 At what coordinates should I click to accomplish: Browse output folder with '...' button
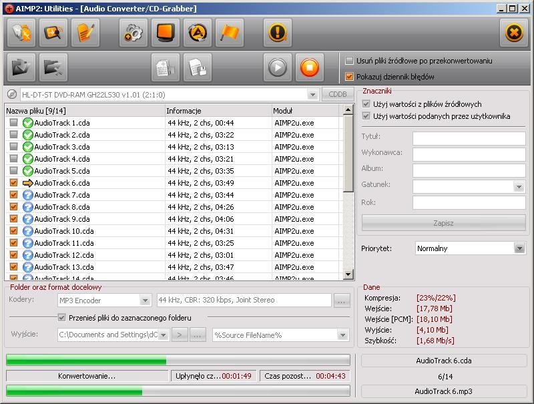pos(198,335)
